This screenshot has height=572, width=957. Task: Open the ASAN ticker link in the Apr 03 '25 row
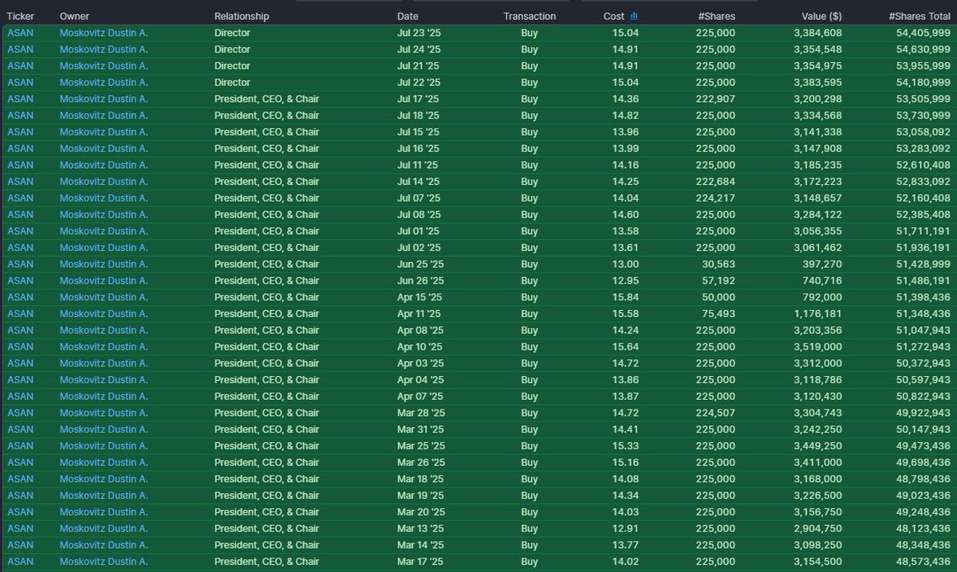coord(20,363)
